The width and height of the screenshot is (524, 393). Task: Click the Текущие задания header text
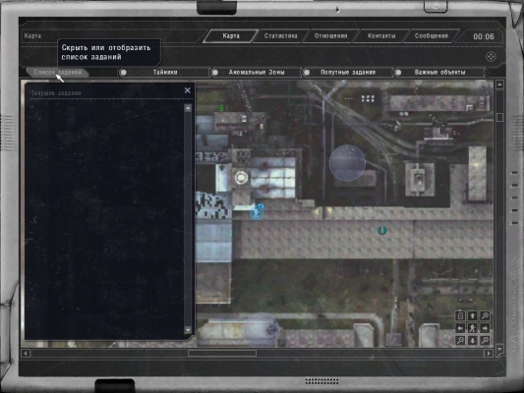click(56, 93)
